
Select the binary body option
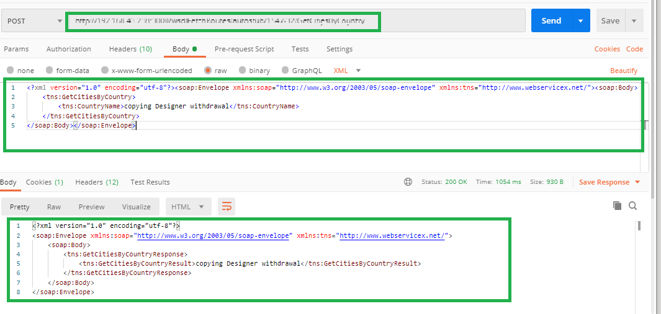point(243,70)
